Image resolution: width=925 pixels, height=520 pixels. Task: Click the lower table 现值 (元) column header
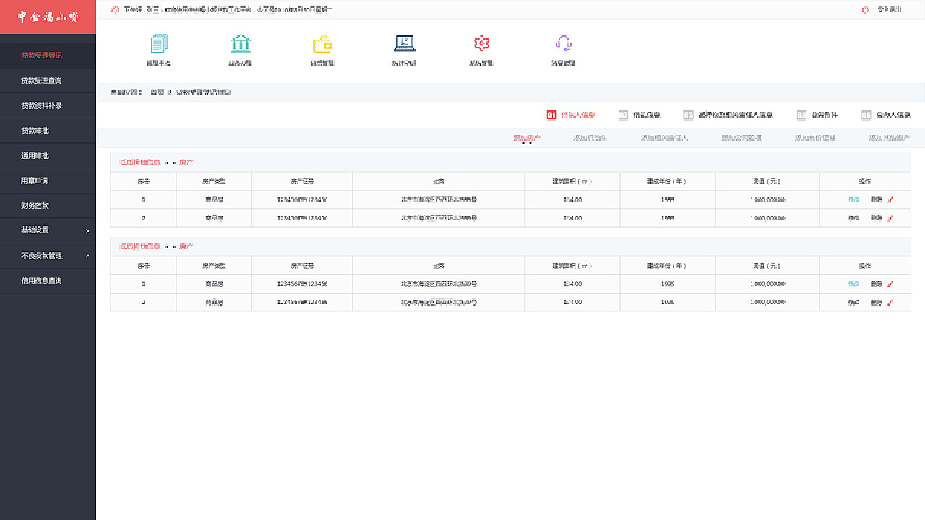click(767, 266)
